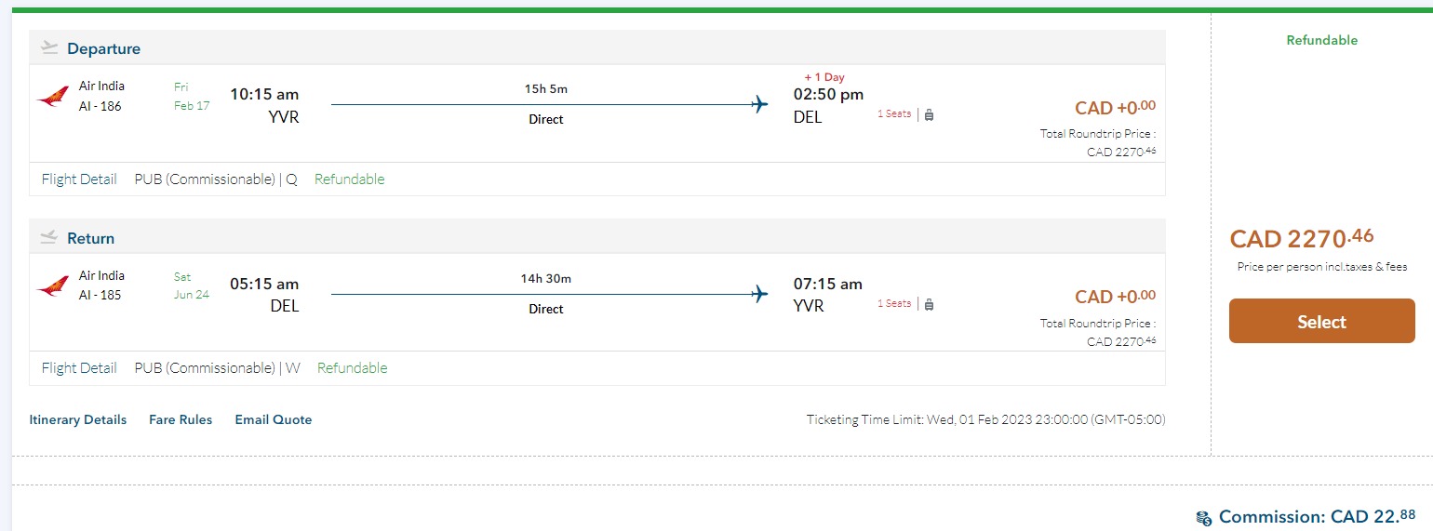Open Flight Detail for the return flight
Screen dimensions: 1433x531
[79, 368]
